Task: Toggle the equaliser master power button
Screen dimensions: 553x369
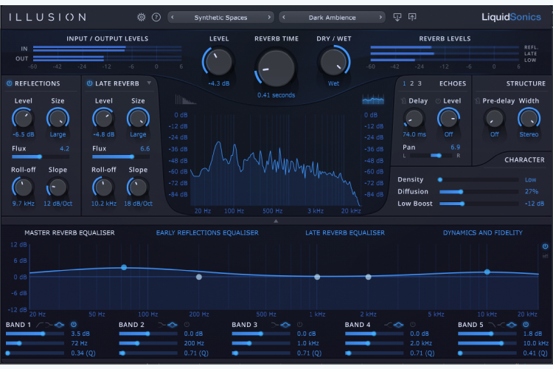Action: [x=545, y=246]
